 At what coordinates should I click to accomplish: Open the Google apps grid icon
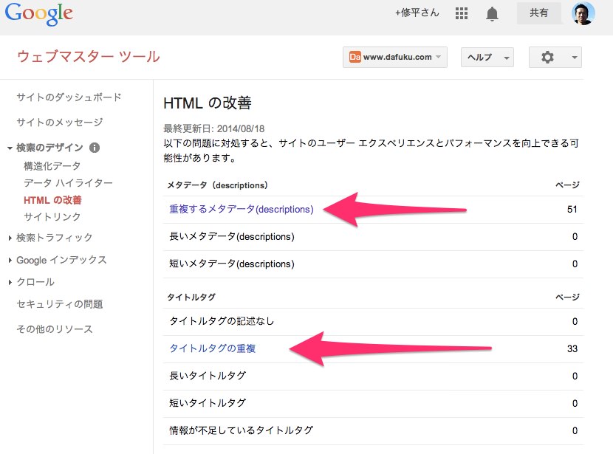click(x=462, y=13)
